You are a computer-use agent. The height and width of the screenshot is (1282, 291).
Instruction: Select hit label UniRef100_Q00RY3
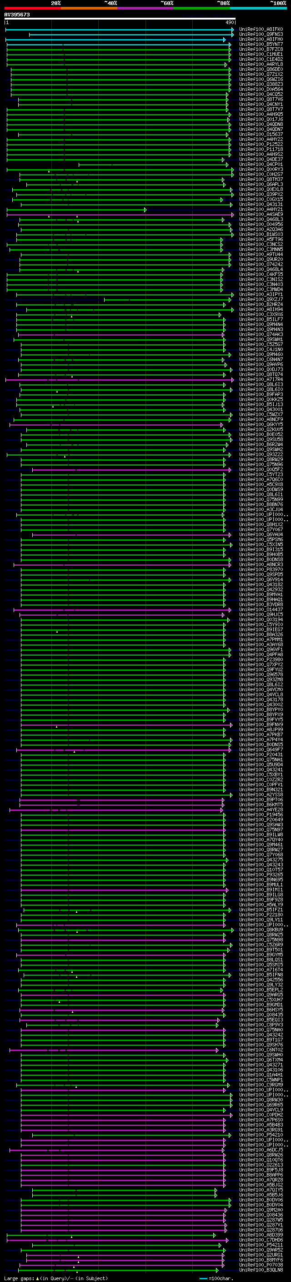coord(261,170)
